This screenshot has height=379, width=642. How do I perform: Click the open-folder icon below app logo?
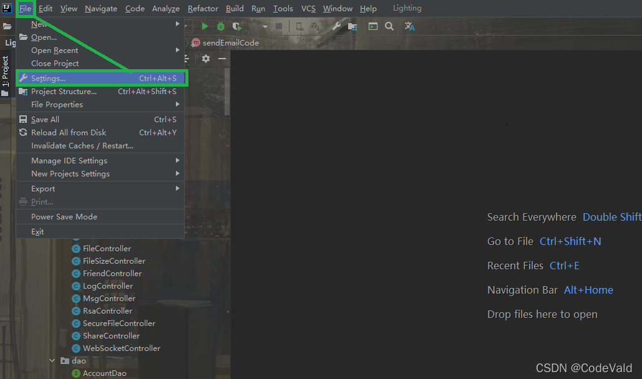[7, 27]
